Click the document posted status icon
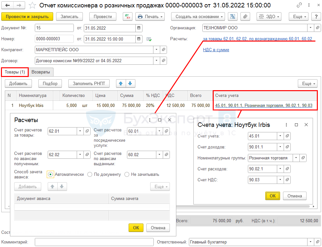The width and height of the screenshot is (322, 247). tap(149, 39)
